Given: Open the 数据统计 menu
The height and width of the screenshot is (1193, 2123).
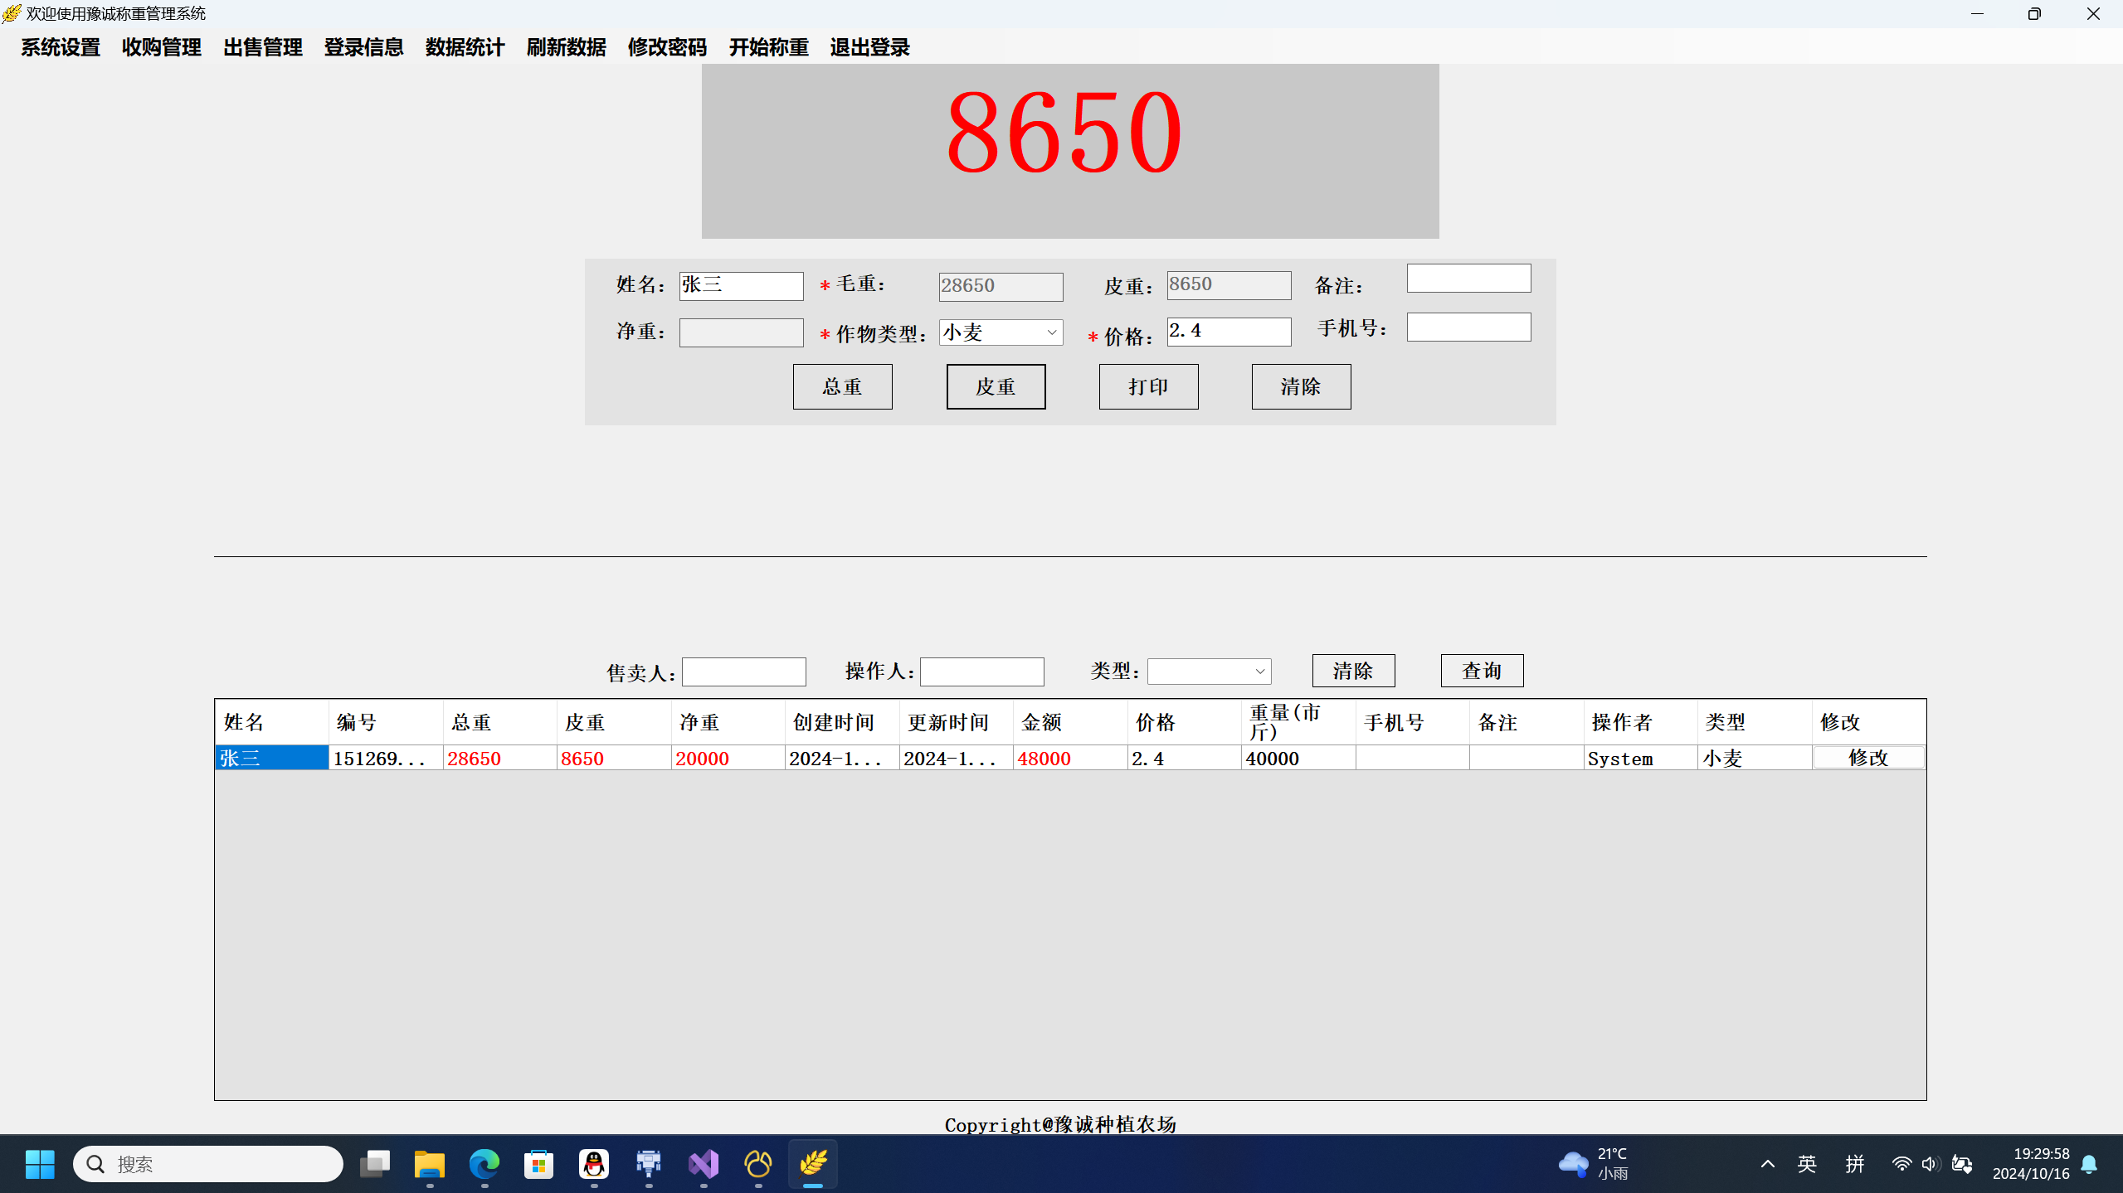Looking at the screenshot, I should tap(465, 47).
